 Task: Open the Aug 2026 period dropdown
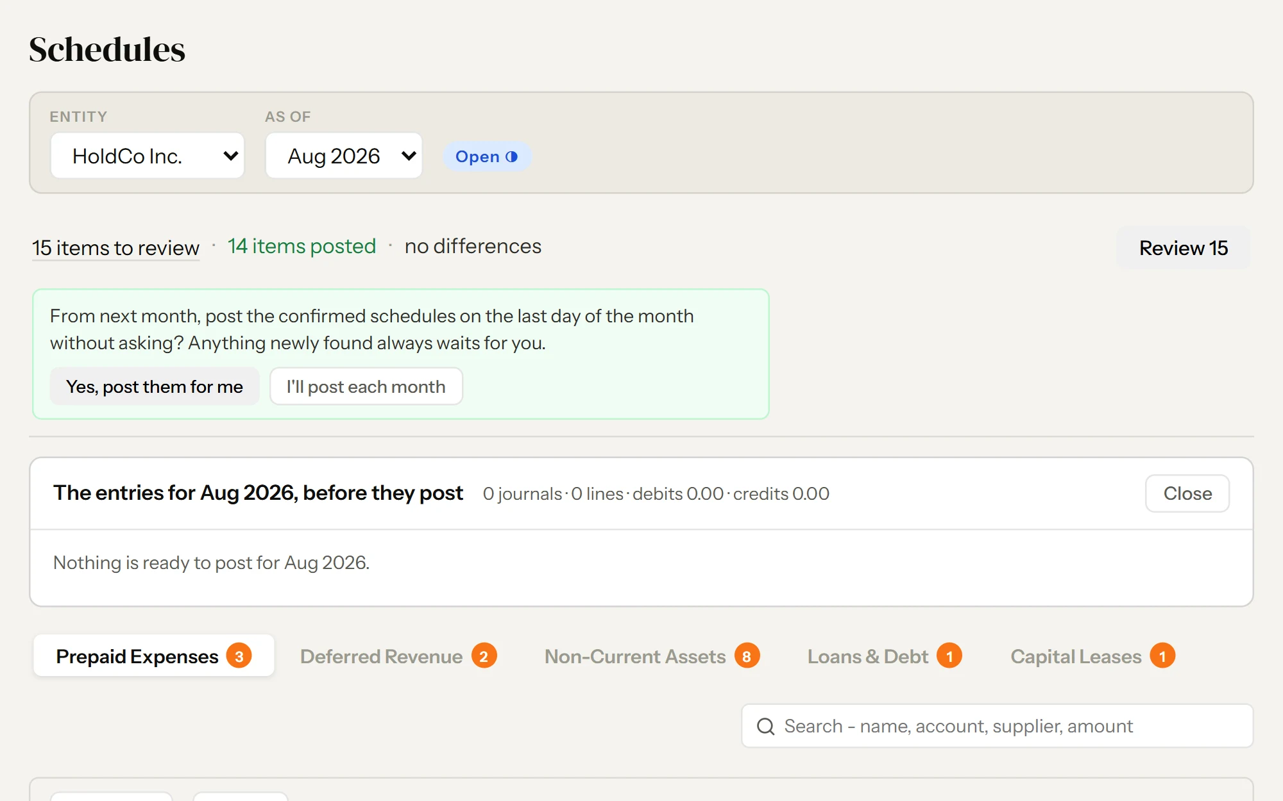[x=344, y=156]
